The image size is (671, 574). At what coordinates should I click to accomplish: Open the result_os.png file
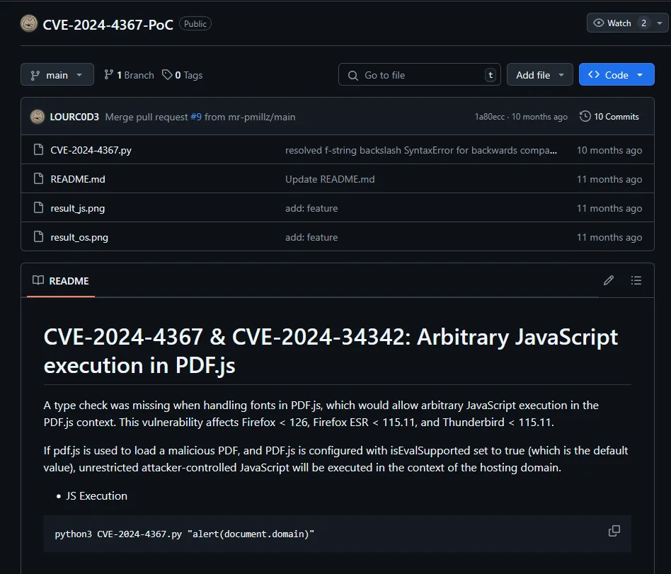[79, 238]
